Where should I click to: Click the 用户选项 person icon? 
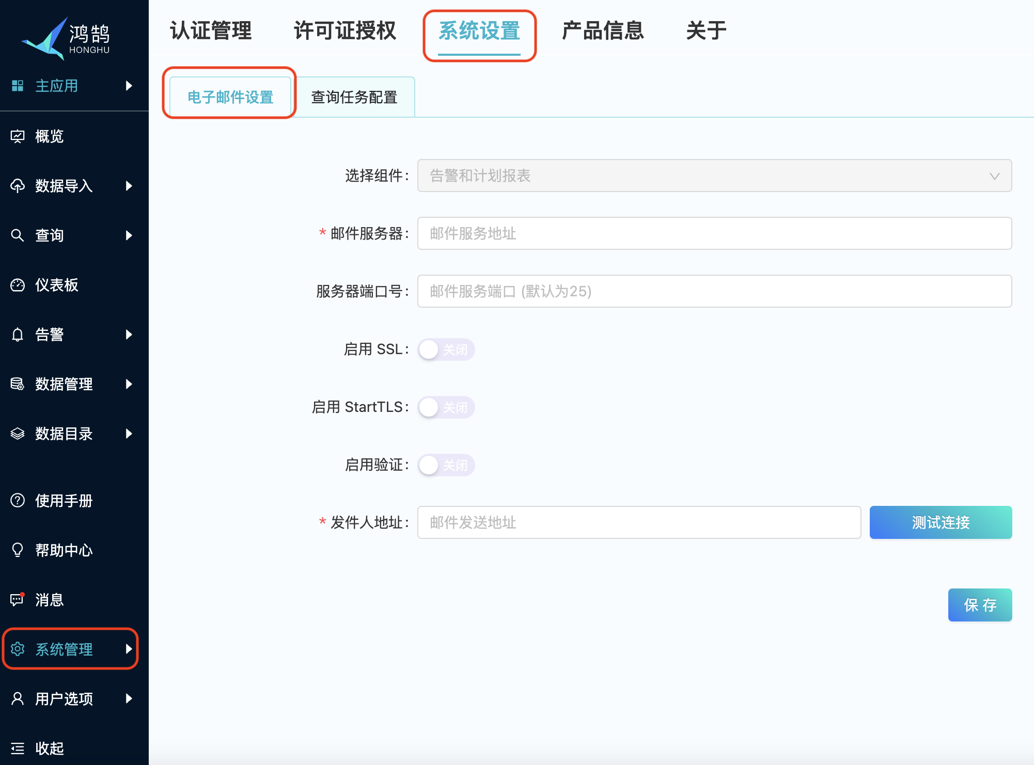point(18,698)
